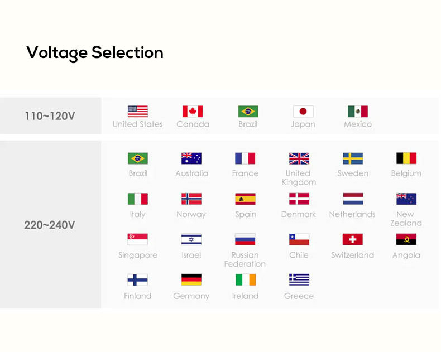The width and height of the screenshot is (441, 352).
Task: Click the United Kingdom flag
Action: (299, 158)
